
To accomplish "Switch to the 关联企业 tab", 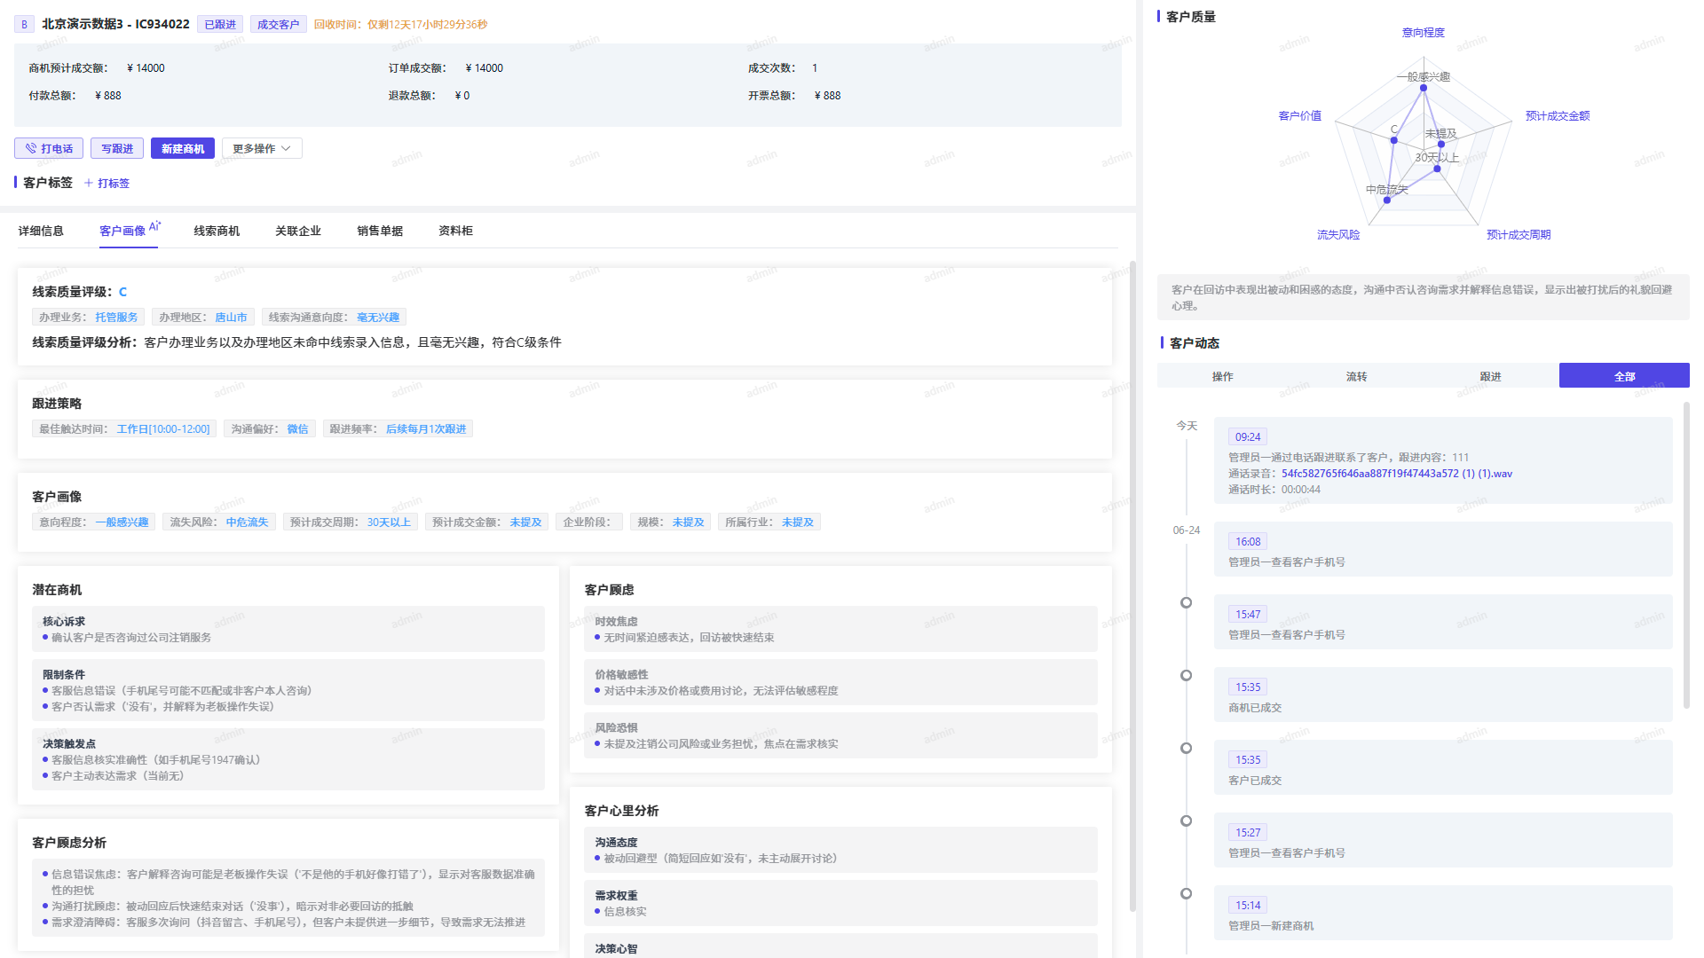I will (x=298, y=231).
